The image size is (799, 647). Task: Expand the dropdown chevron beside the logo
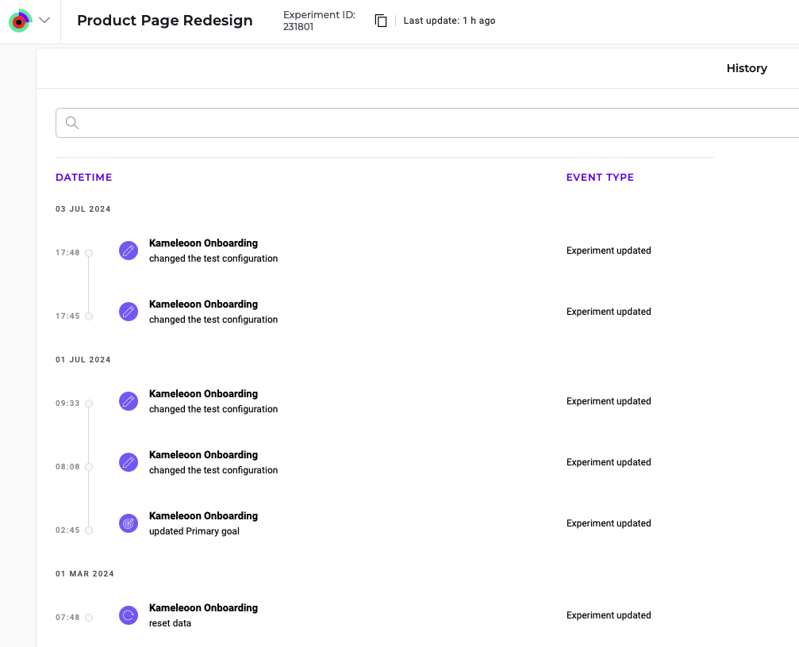[44, 21]
